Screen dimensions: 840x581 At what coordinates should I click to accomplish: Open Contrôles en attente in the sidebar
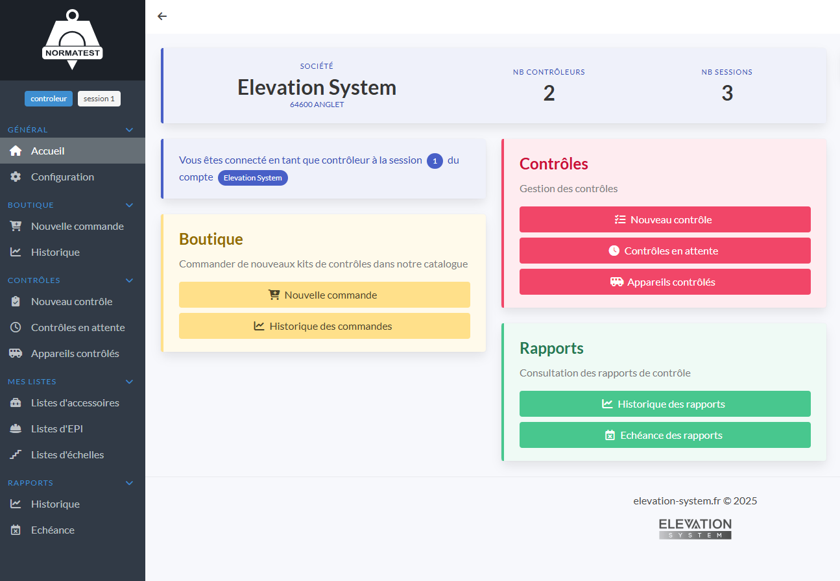tap(73, 327)
